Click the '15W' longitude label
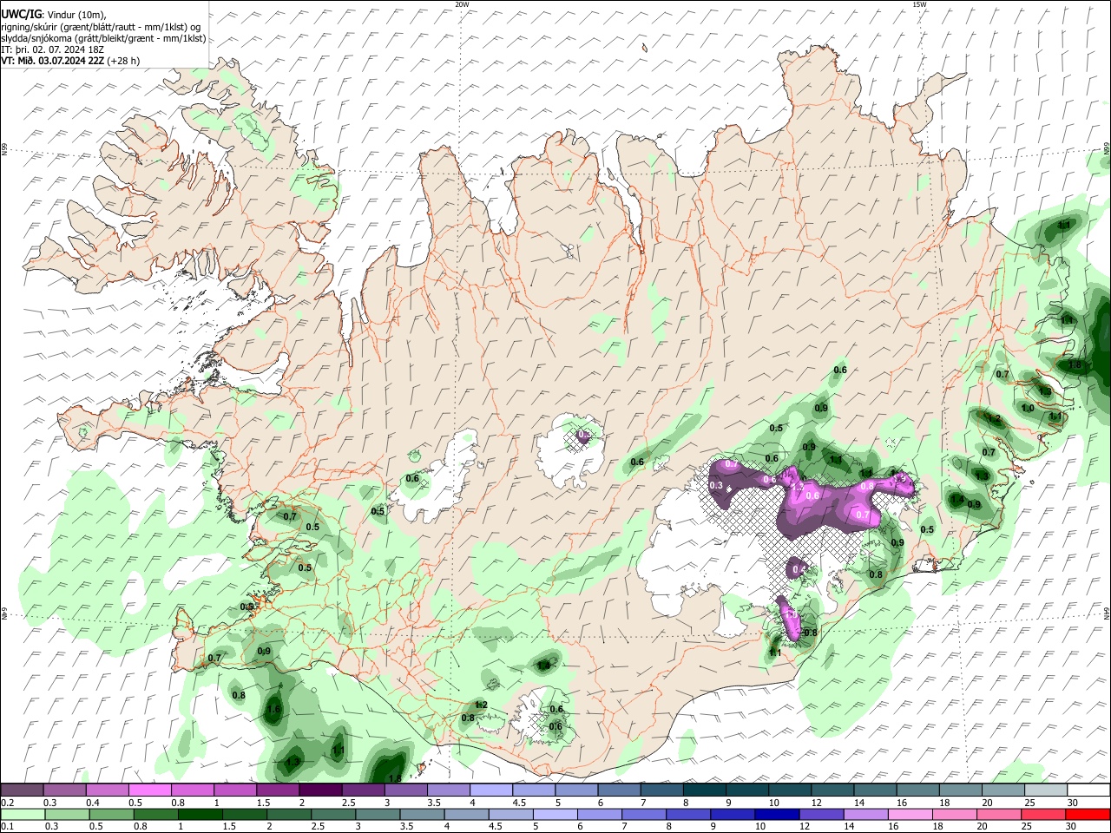Image resolution: width=1111 pixels, height=833 pixels. coord(919,4)
